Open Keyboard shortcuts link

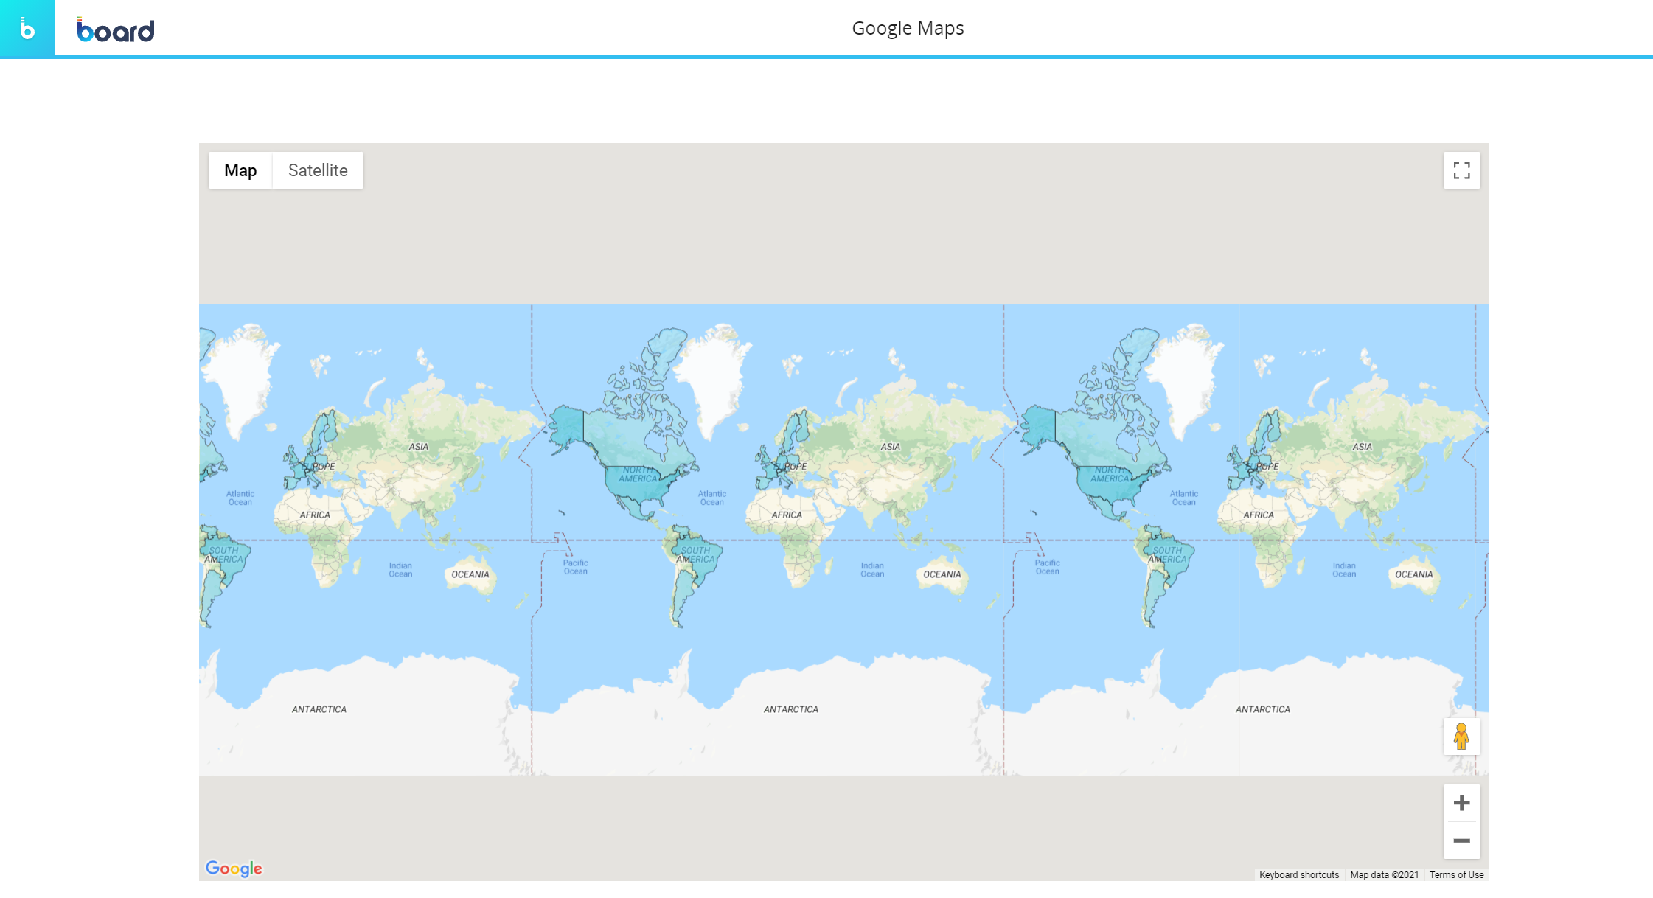click(1298, 874)
